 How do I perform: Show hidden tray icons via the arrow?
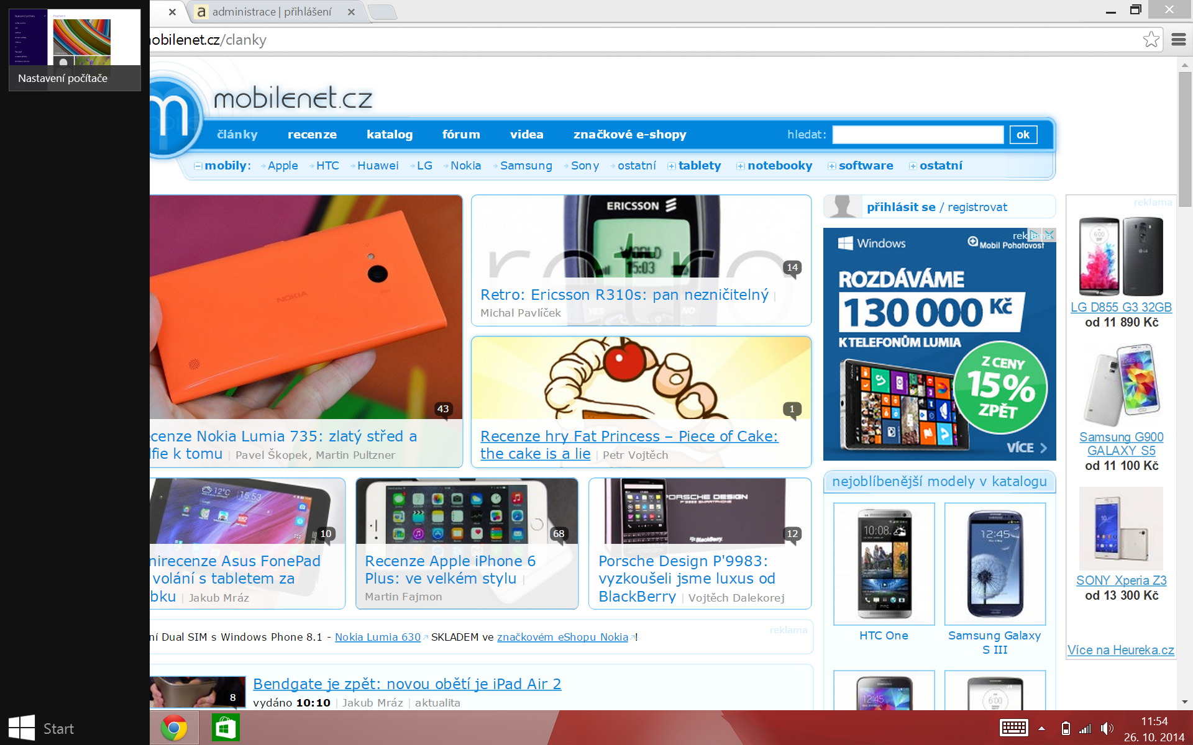[1043, 728]
